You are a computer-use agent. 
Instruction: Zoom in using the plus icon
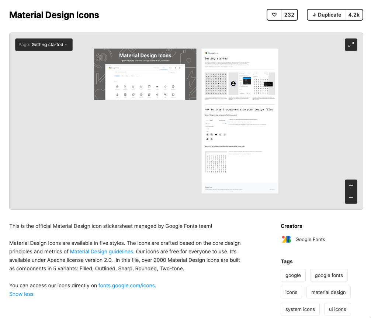pyautogui.click(x=351, y=185)
